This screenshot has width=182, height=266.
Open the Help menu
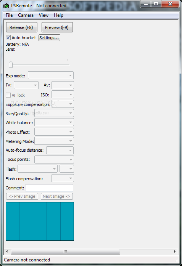[59, 15]
